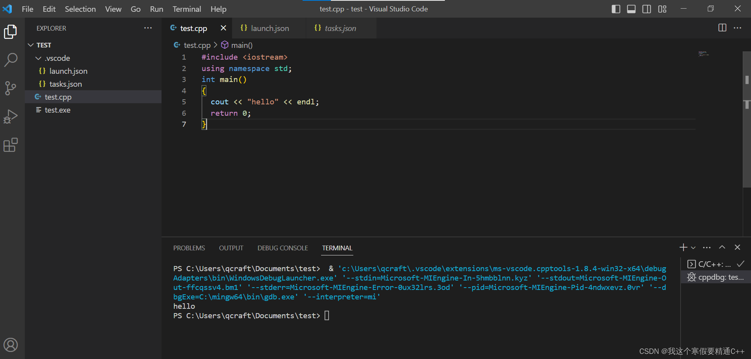Select test.cpp in the Explorer tree
Screen dimensions: 751x359
tap(93, 97)
